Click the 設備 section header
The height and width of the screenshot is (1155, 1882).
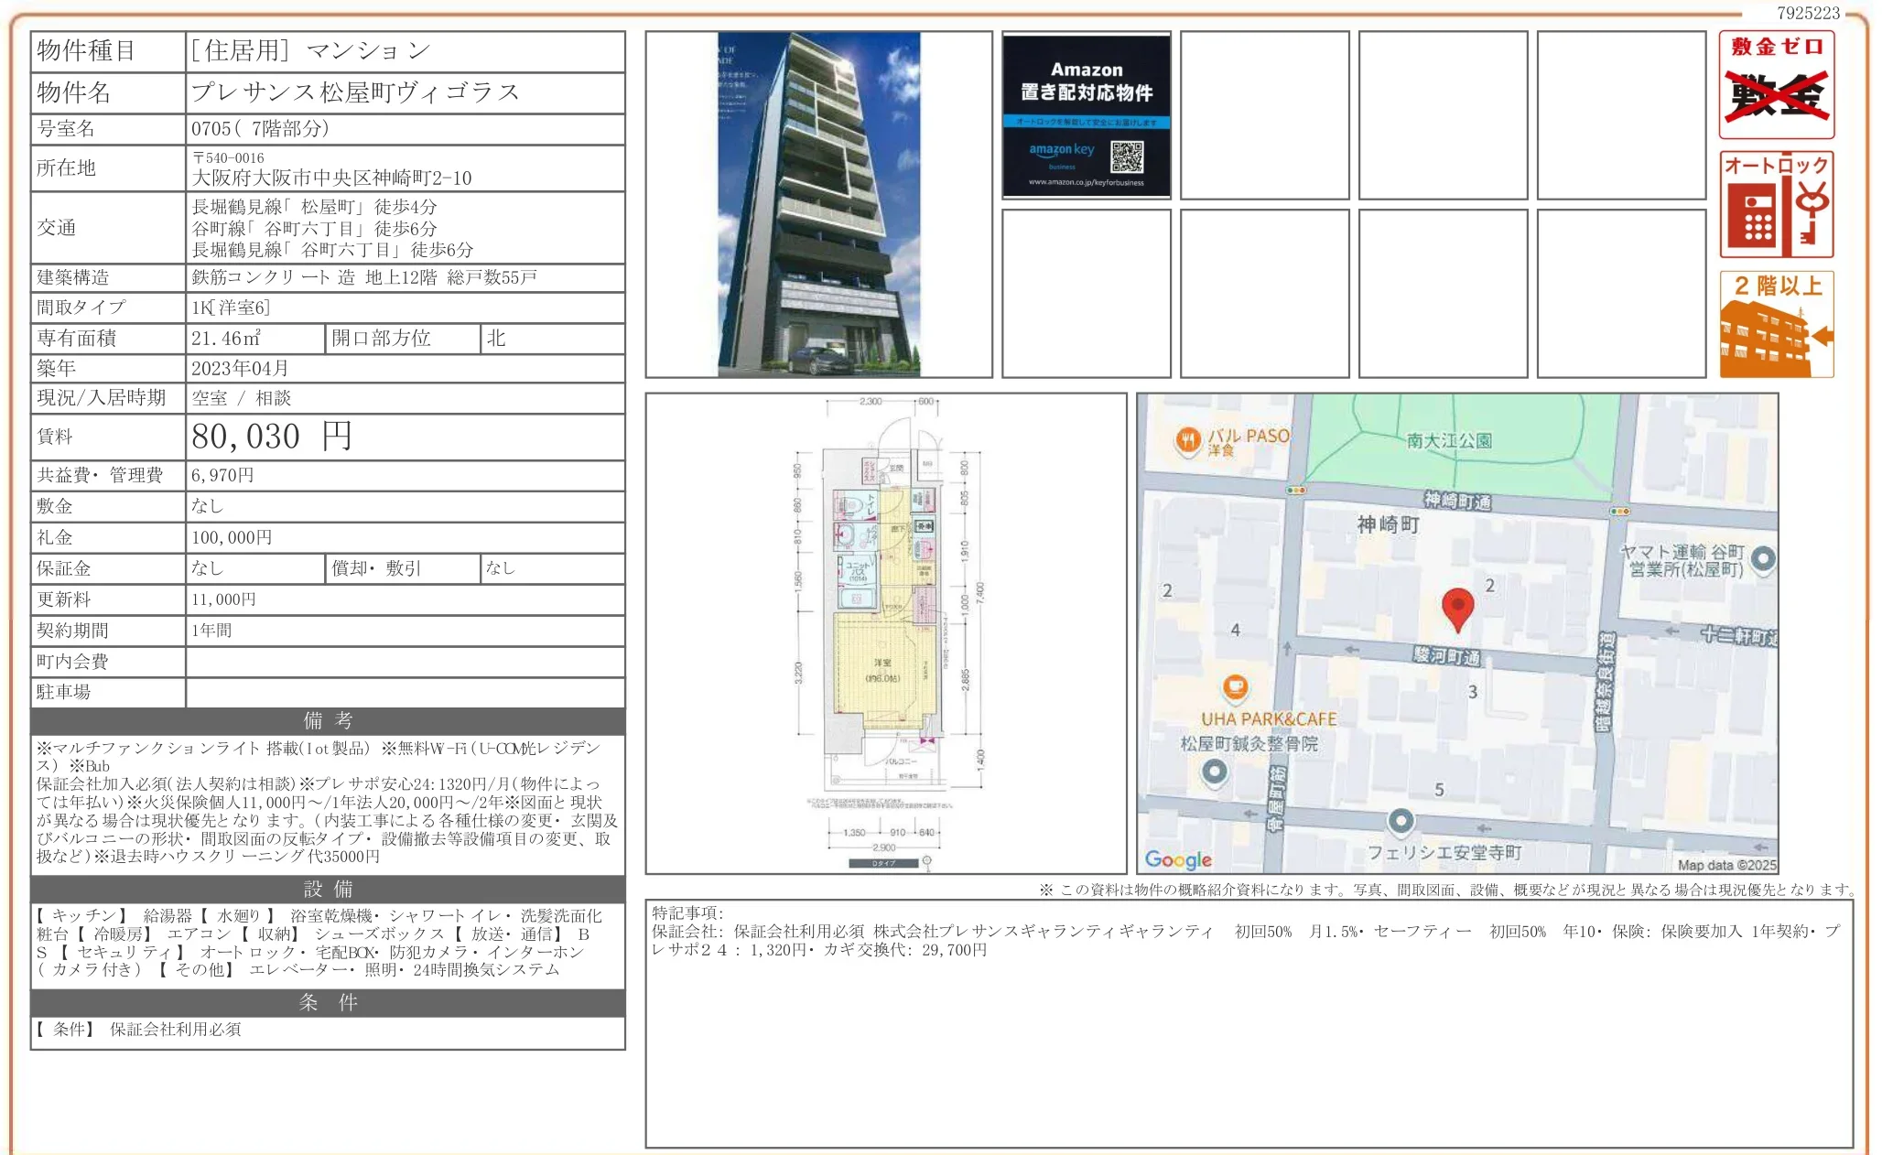328,888
